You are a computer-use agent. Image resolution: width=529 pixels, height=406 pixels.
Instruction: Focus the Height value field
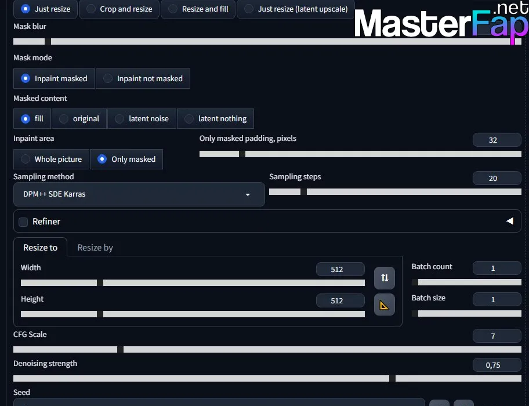pos(340,300)
